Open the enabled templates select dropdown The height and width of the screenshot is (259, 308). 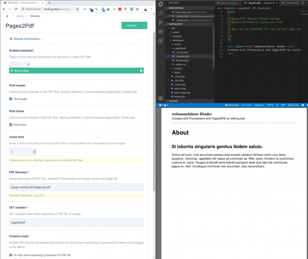click(20, 64)
